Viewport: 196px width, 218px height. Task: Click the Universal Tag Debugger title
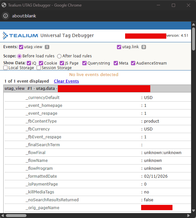click(x=67, y=36)
